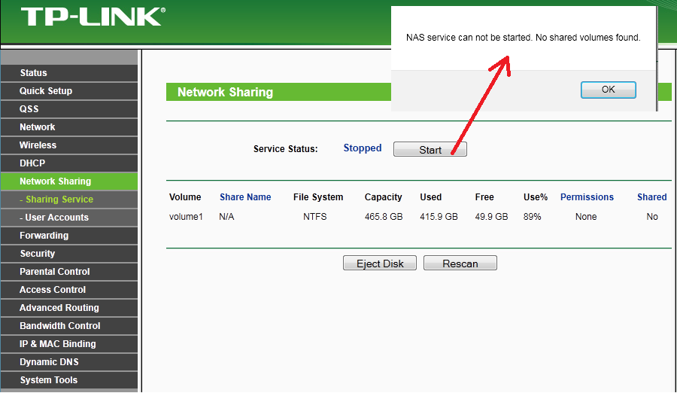Click the Eject Disk button
Viewport: 677px width, 393px height.
click(380, 264)
